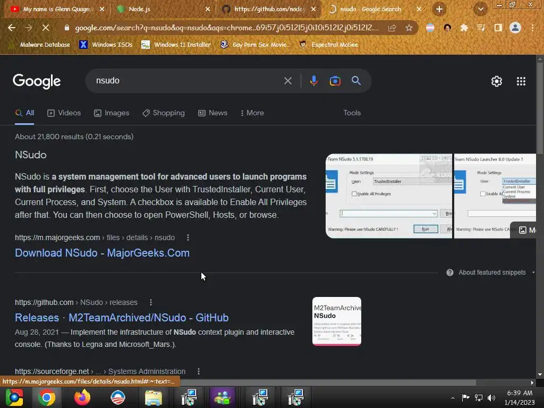
Task: Clear the nsudo search query
Action: pyautogui.click(x=287, y=81)
